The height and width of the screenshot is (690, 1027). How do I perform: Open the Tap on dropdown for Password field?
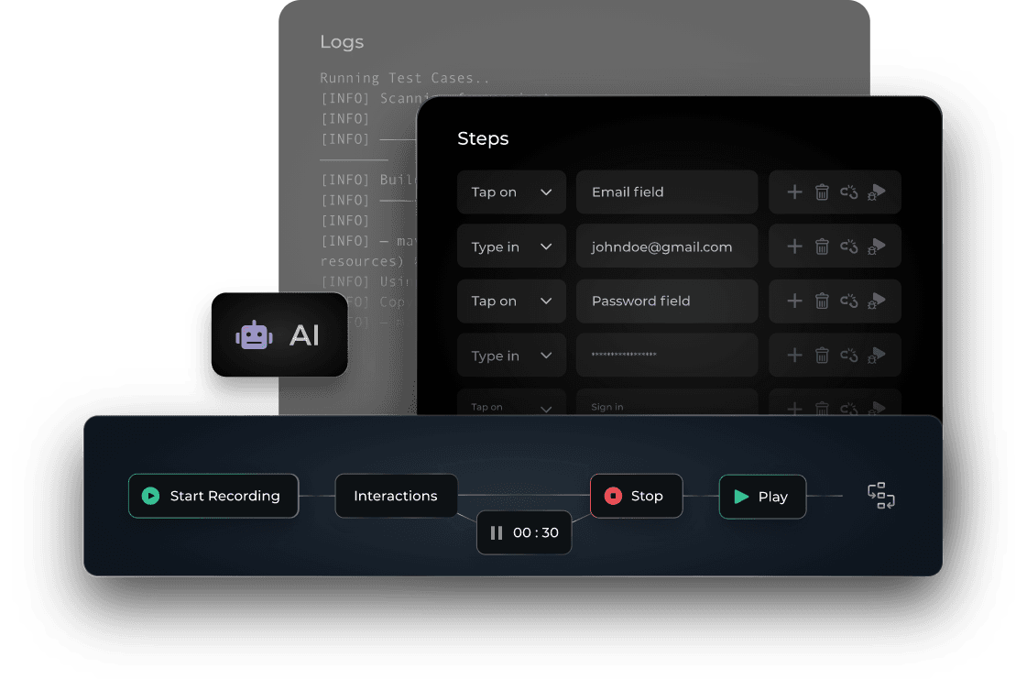pos(511,301)
